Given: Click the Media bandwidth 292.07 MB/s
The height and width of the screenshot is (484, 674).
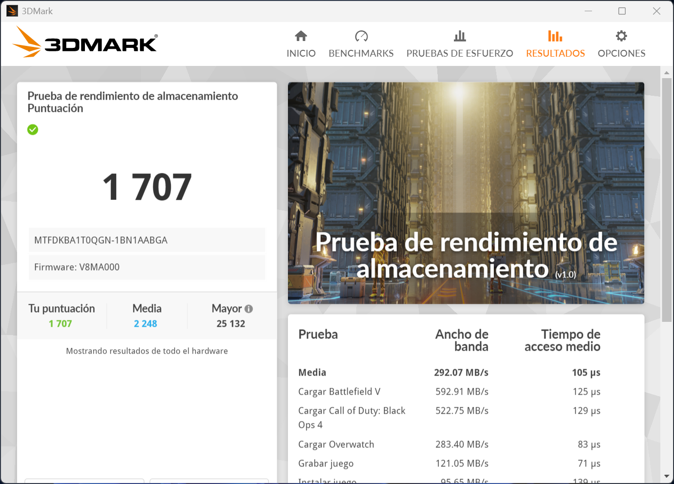Looking at the screenshot, I should (x=461, y=373).
